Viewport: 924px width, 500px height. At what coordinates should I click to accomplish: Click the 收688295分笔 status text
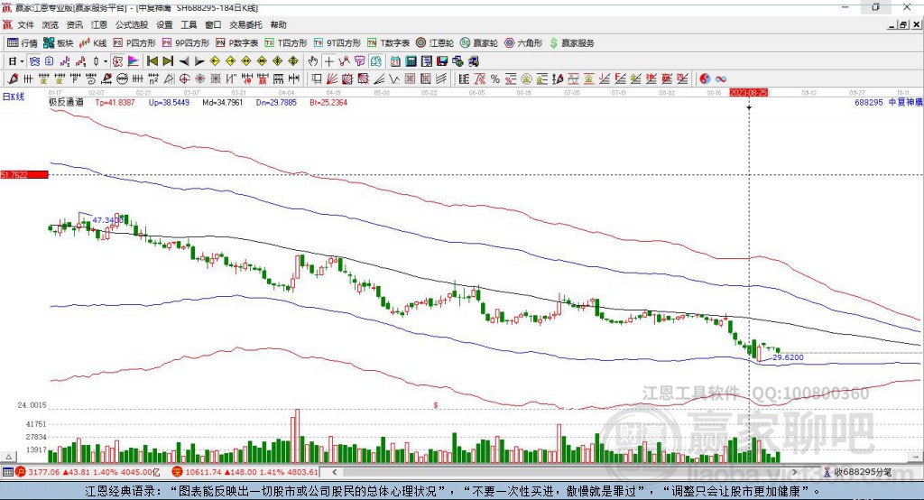click(864, 472)
